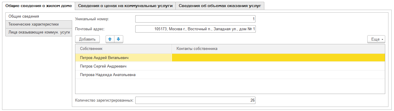Select Общие сведения о жилом доме tab
The image size is (394, 111).
click(39, 6)
